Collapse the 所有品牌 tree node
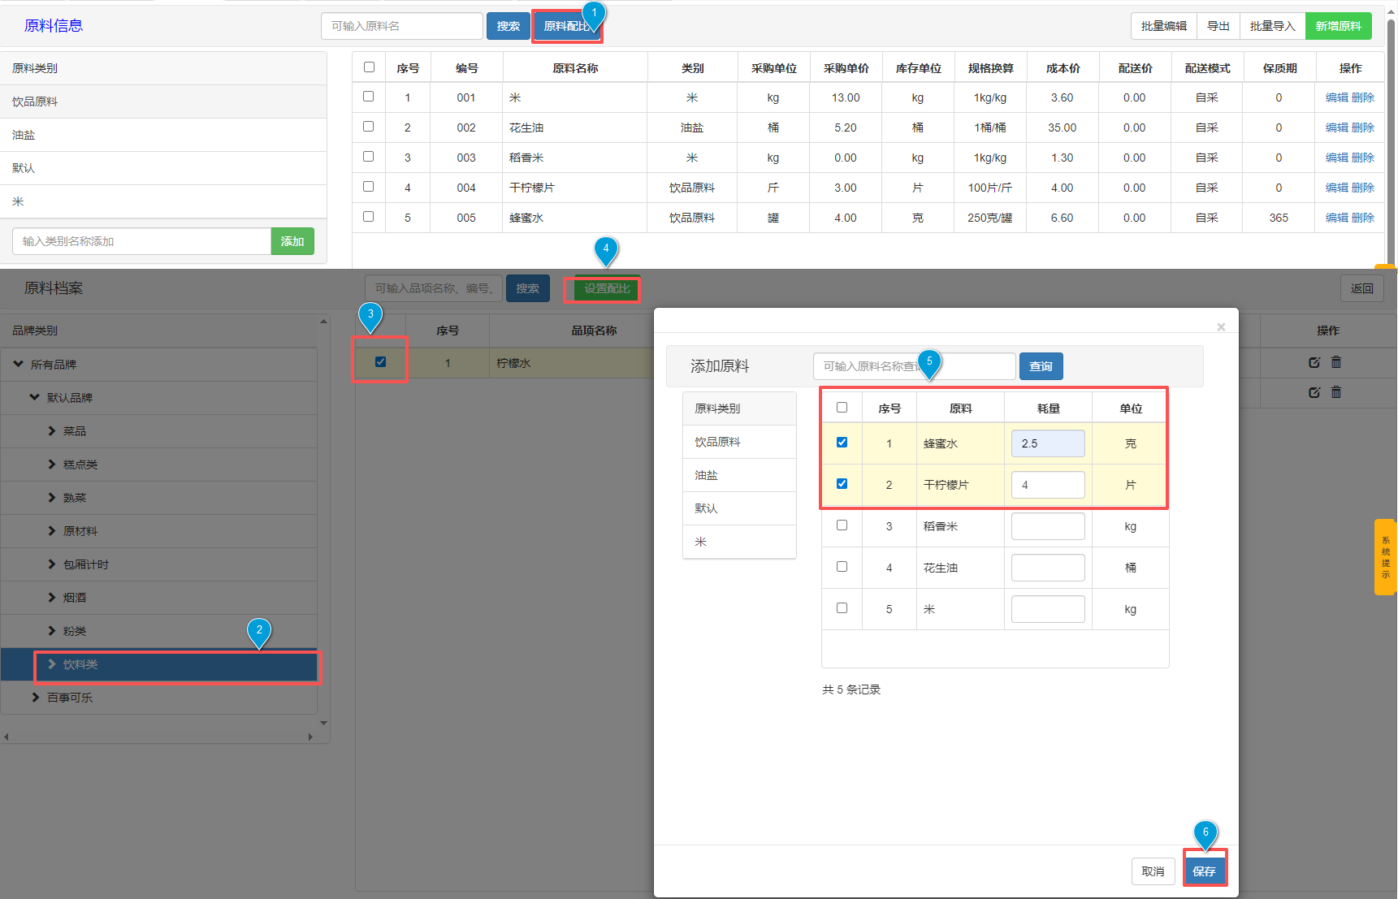The height and width of the screenshot is (899, 1398). (19, 364)
